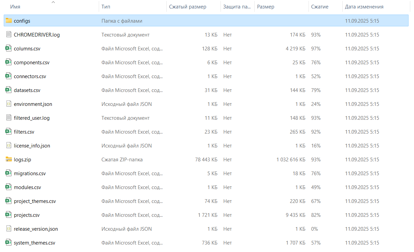Select the logs.zip archive icon

[9, 159]
